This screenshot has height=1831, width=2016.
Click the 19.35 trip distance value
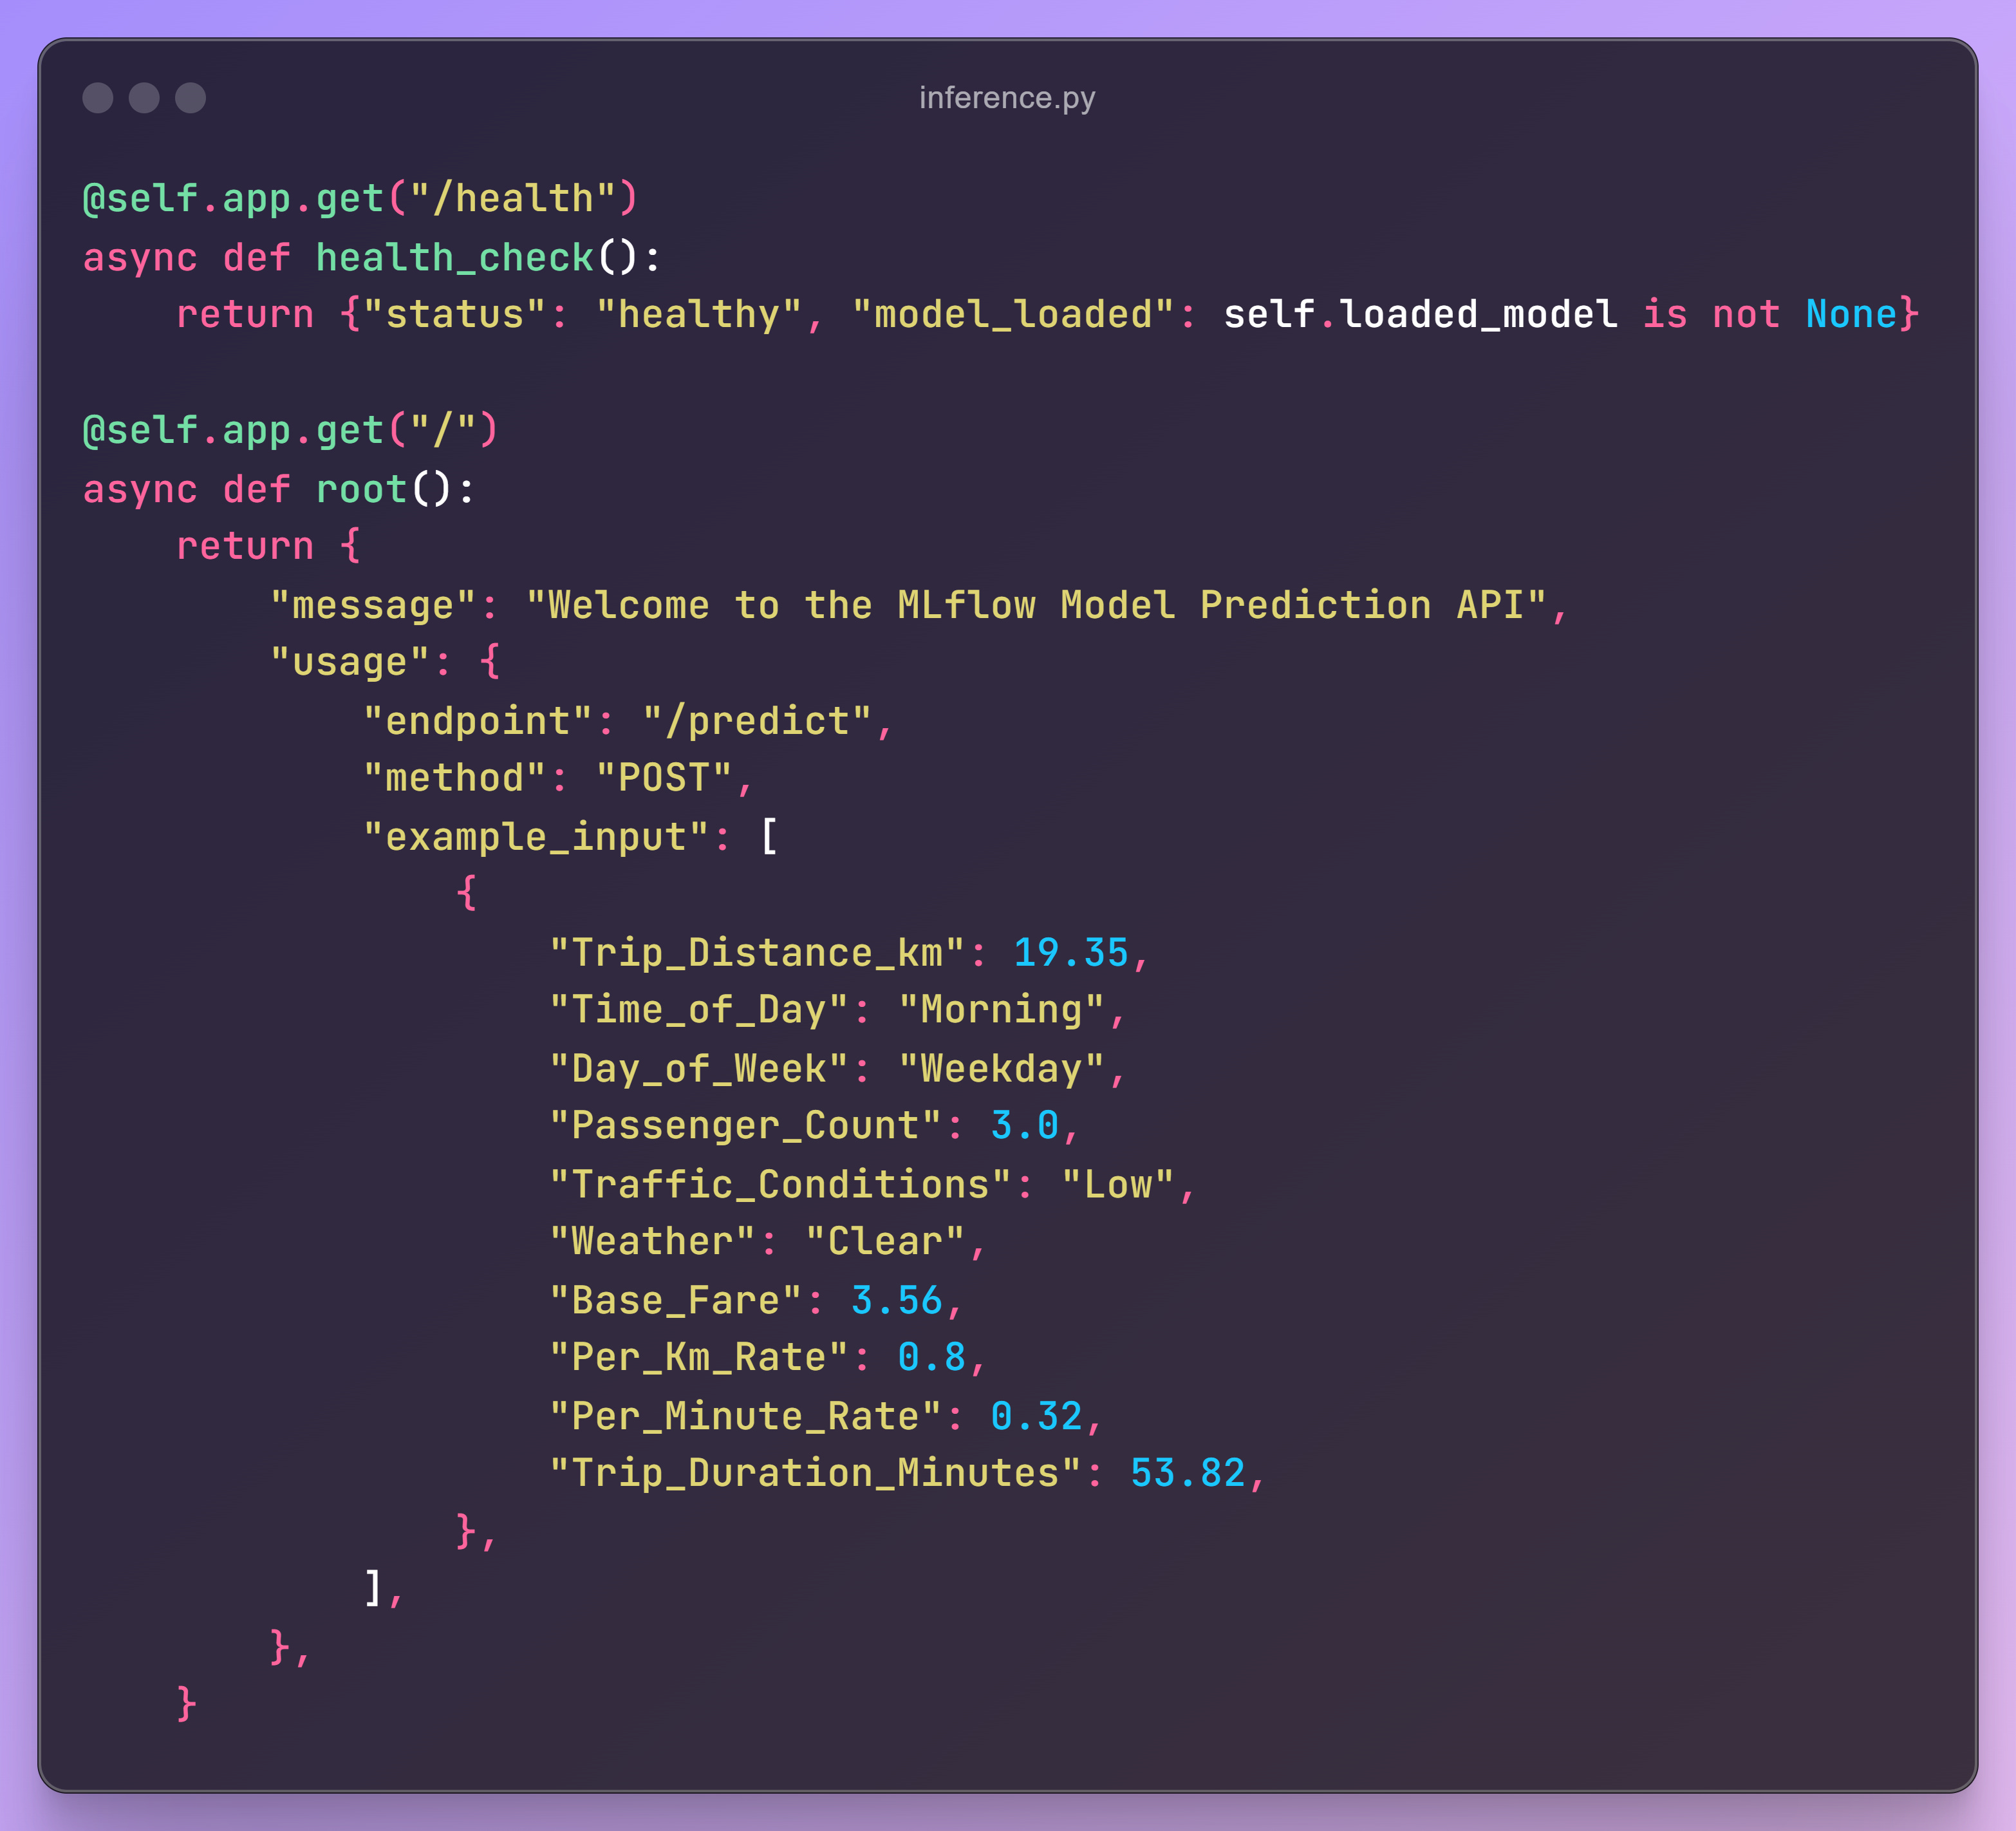point(1071,953)
